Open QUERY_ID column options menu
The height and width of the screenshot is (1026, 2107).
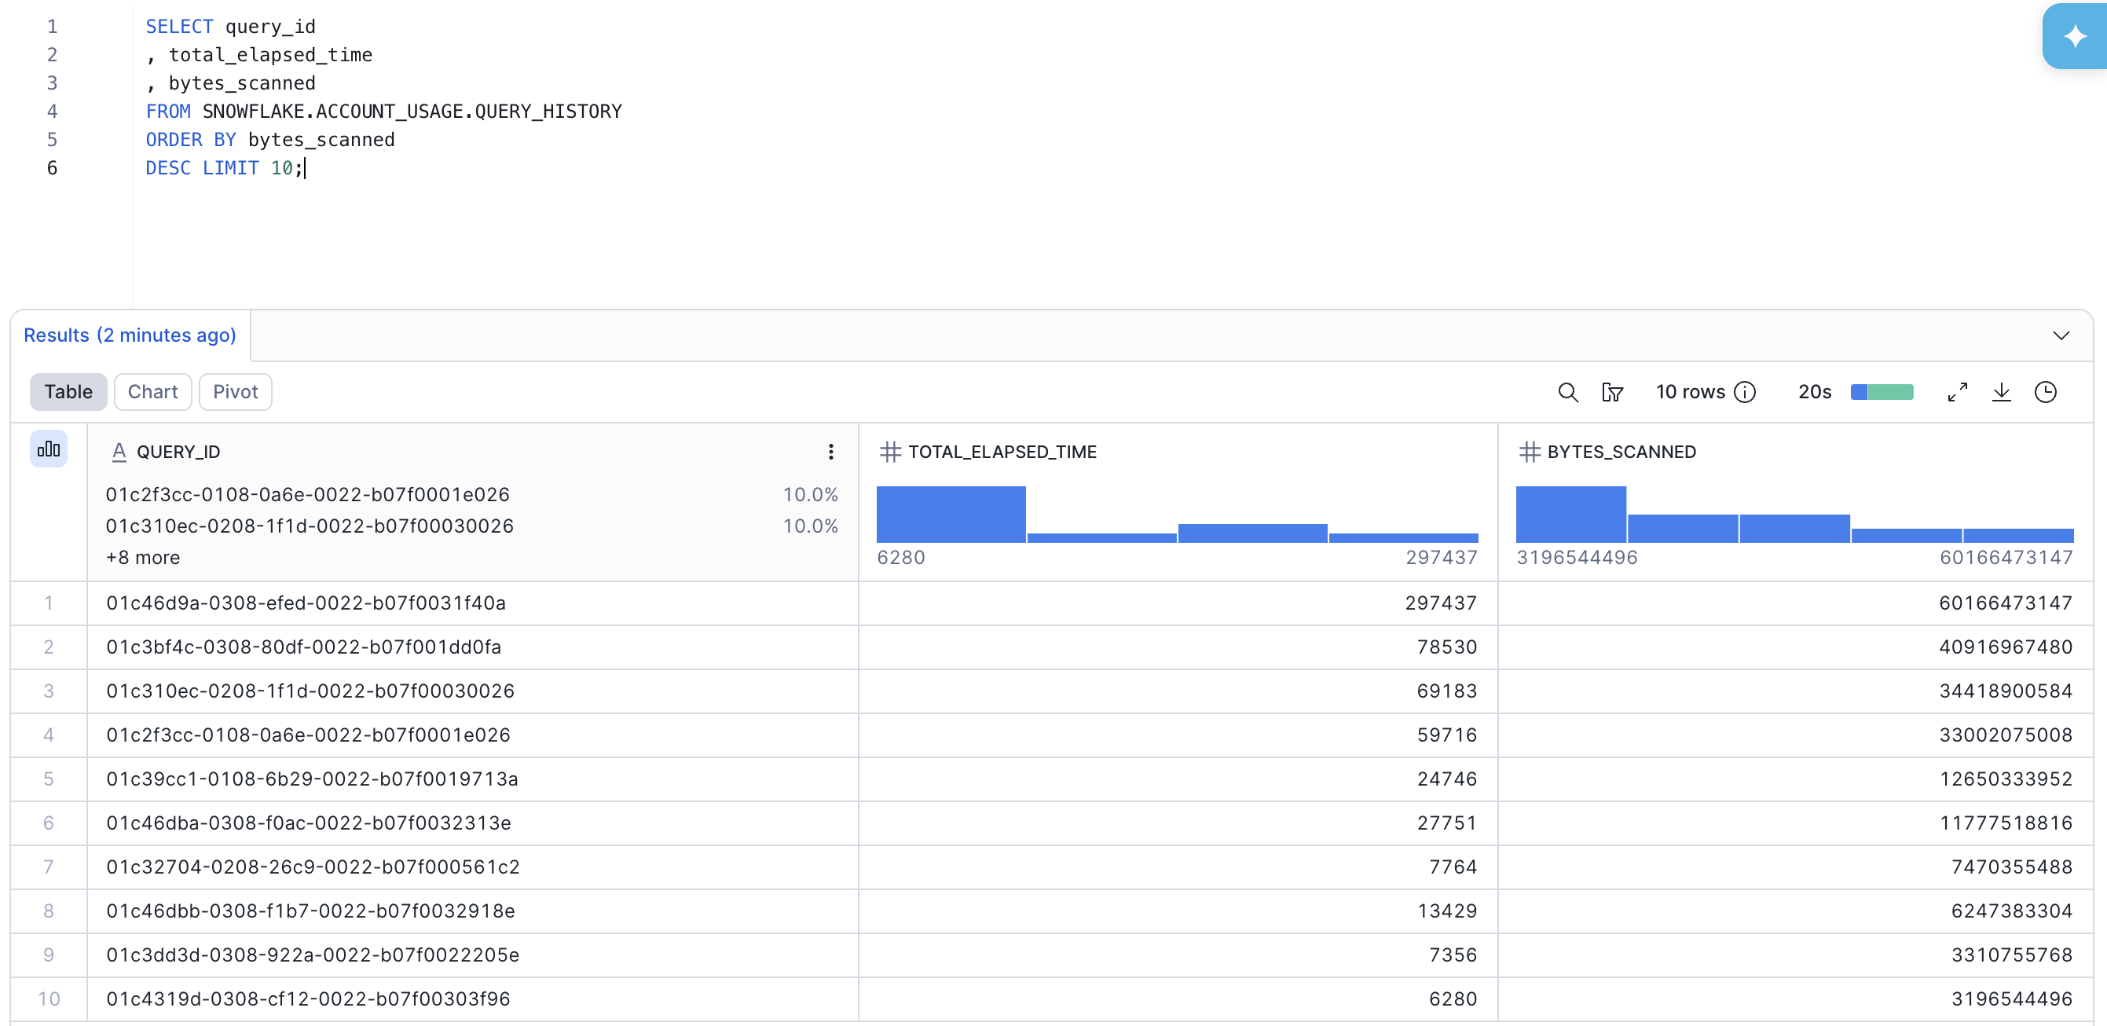tap(830, 452)
